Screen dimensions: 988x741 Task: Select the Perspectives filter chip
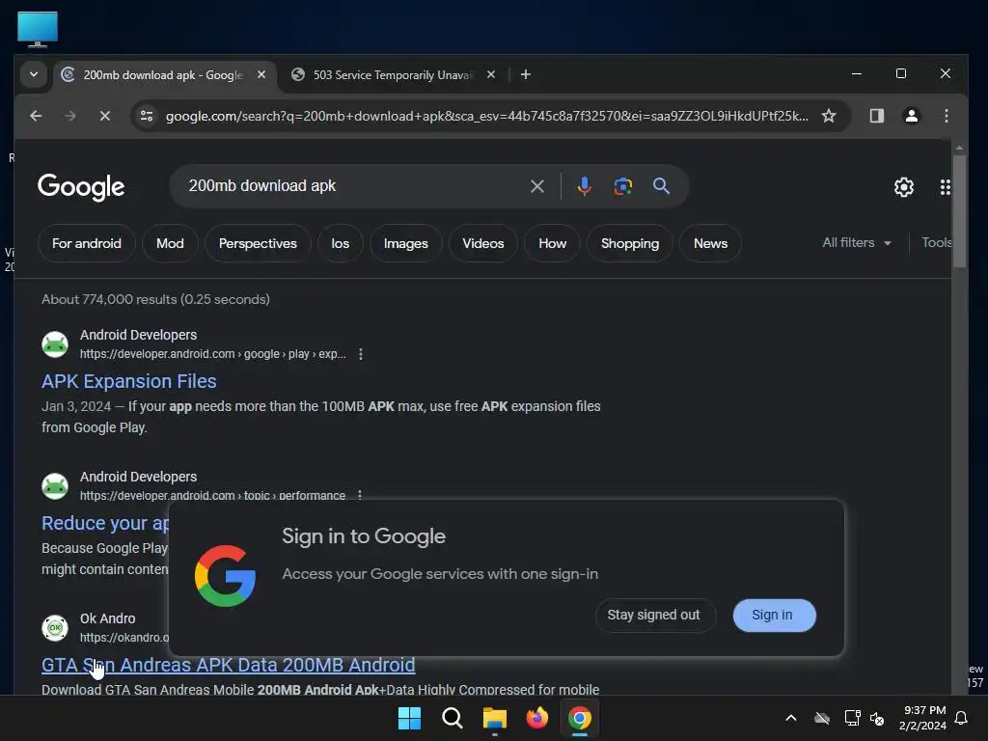258,243
